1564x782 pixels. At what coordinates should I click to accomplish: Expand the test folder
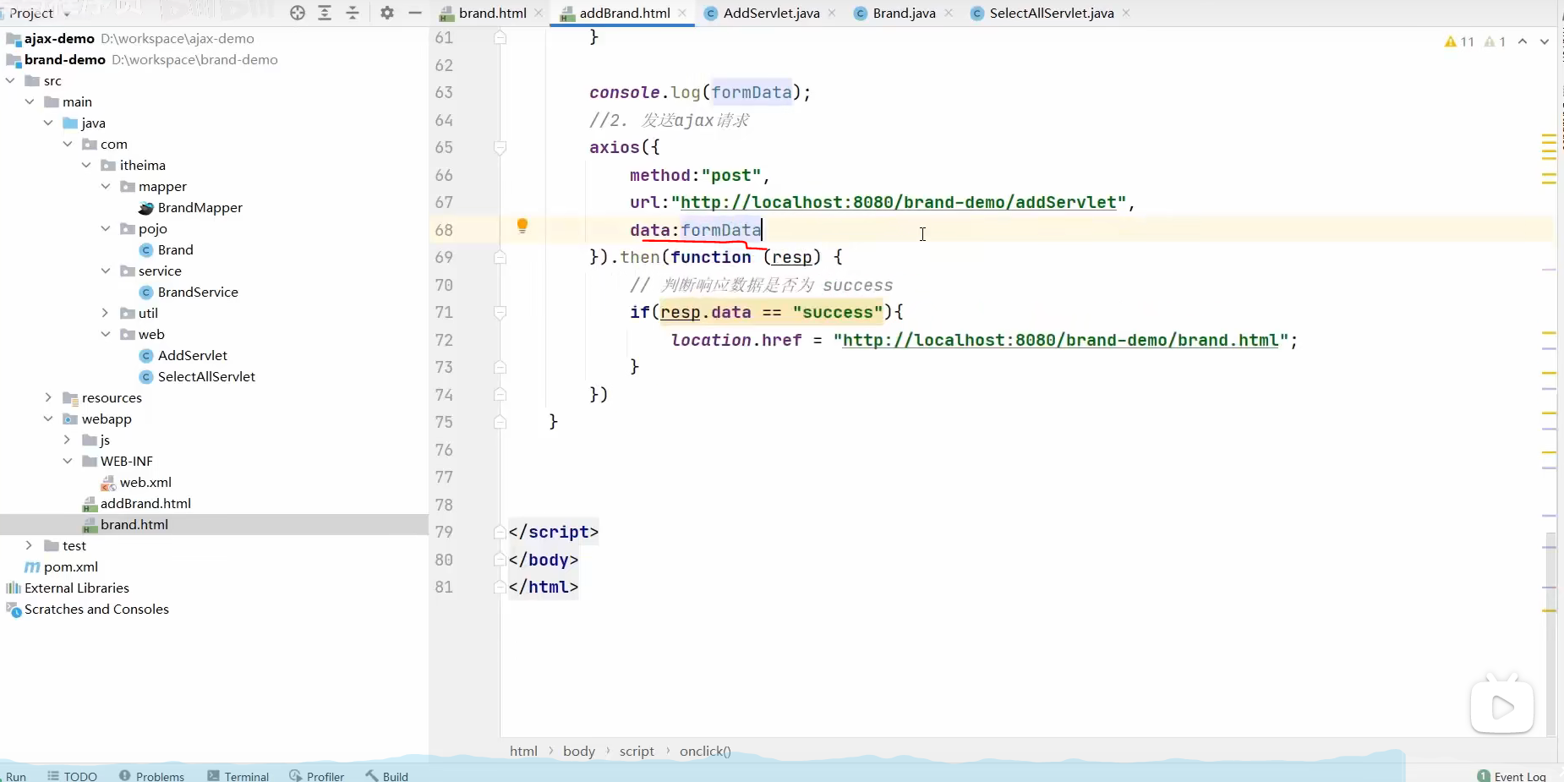pos(30,545)
